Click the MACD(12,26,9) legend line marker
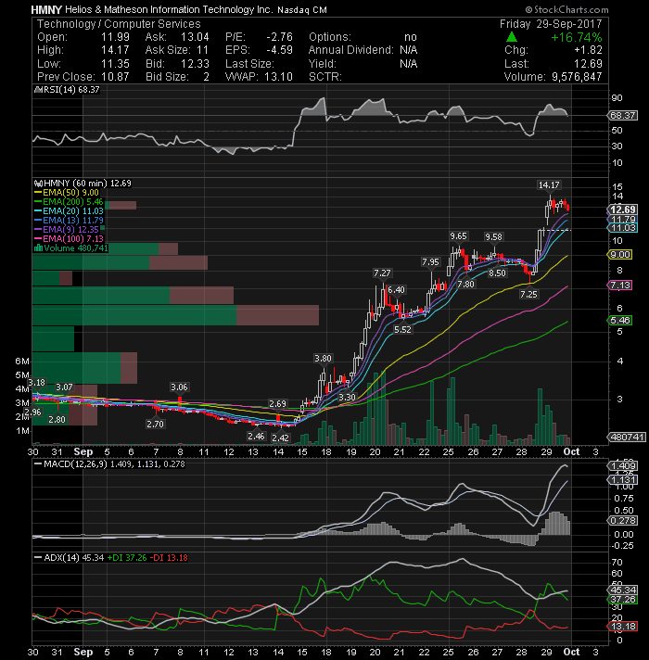The height and width of the screenshot is (660, 649). pyautogui.click(x=38, y=464)
